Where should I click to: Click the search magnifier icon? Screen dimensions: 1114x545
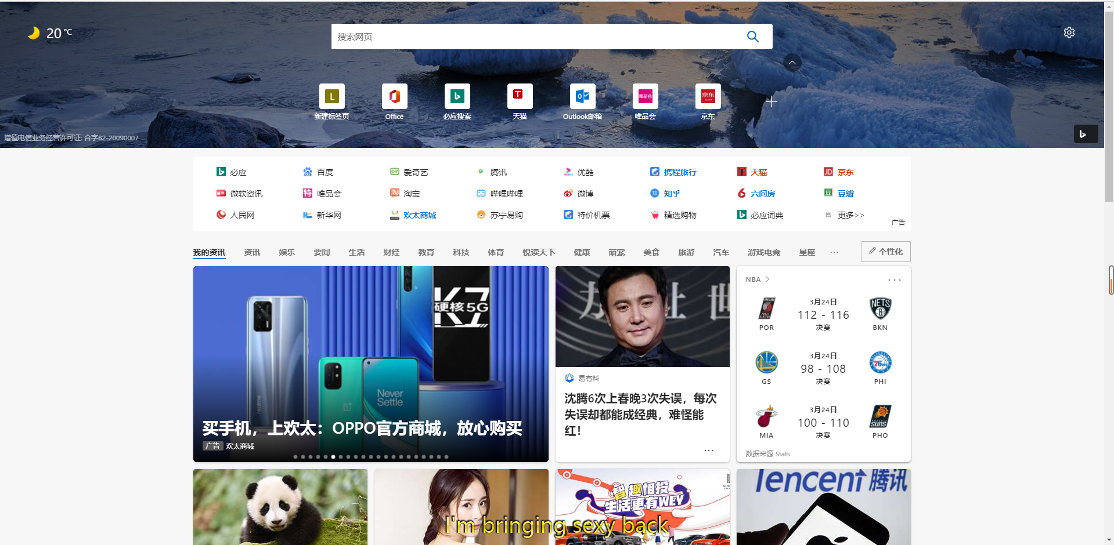(753, 37)
